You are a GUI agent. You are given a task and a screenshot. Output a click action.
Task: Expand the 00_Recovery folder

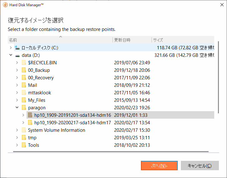(x=17, y=78)
